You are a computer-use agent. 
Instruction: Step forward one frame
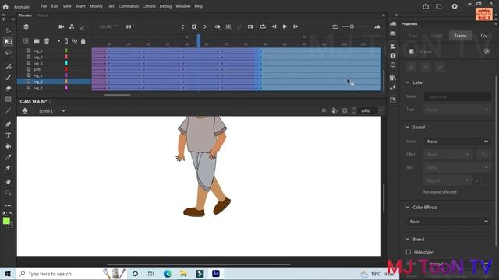click(x=296, y=26)
